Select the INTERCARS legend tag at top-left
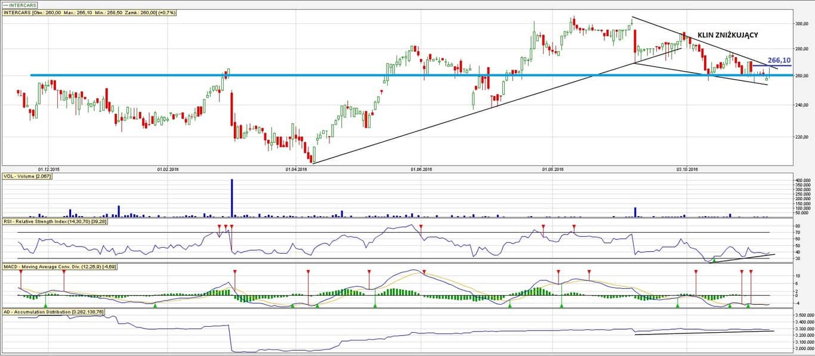This screenshot has height=356, width=815. pos(21,5)
